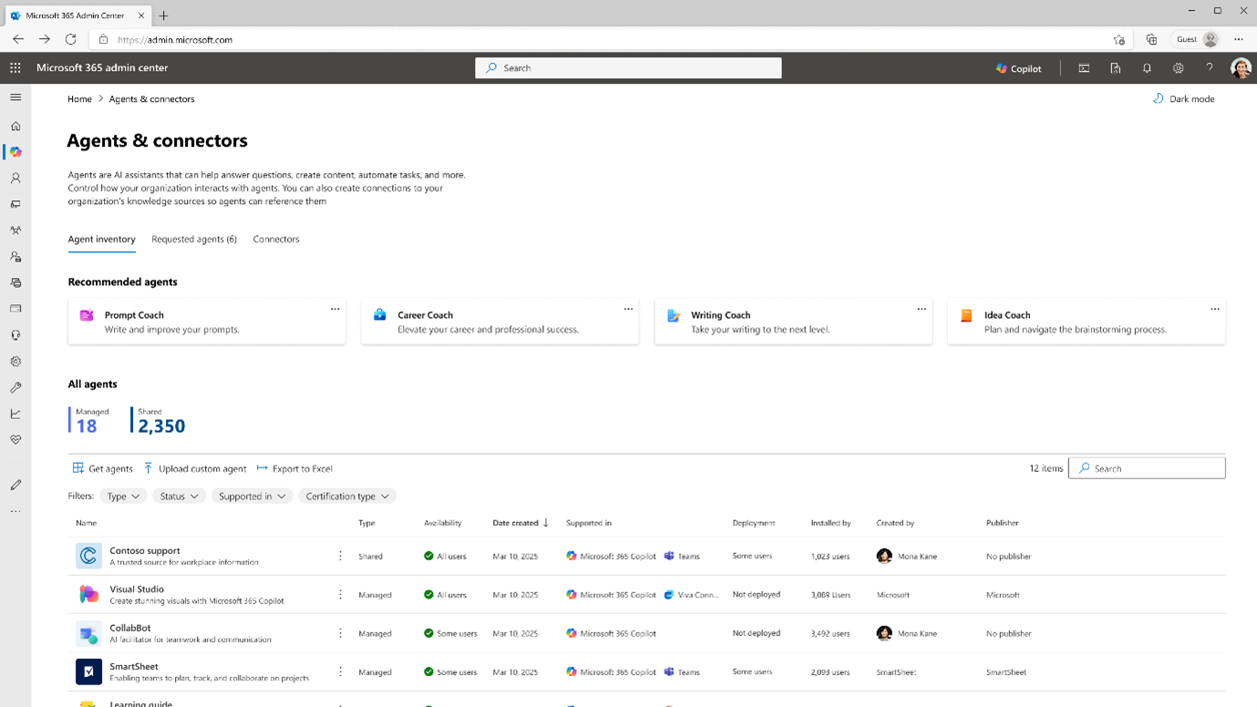
Task: Go to Home icon in sidebar
Action: coord(15,127)
